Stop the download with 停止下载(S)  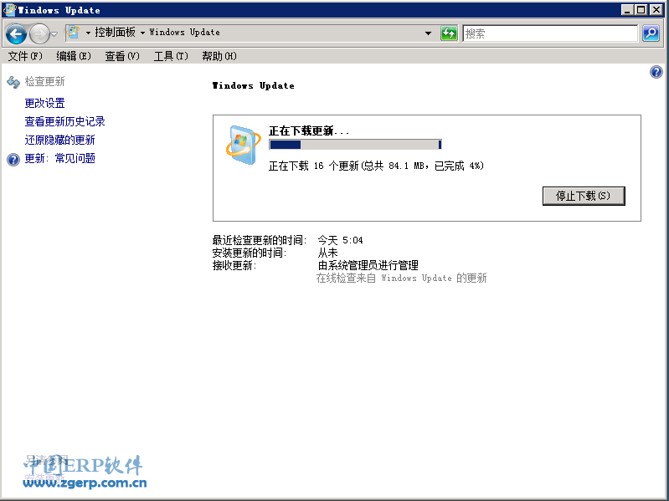584,196
